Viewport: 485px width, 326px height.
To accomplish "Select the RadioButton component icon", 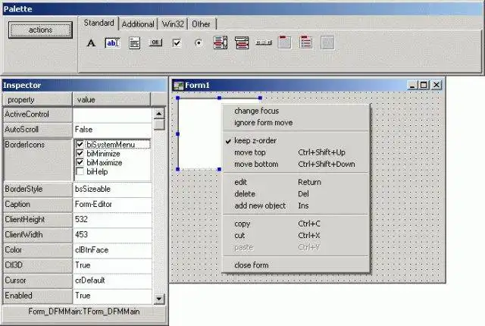I will 199,42.
